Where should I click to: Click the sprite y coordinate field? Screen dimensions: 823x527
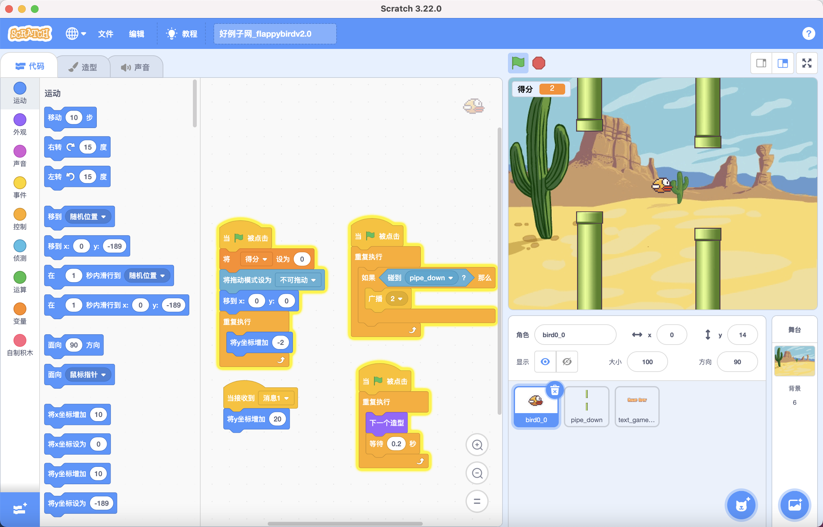click(742, 335)
